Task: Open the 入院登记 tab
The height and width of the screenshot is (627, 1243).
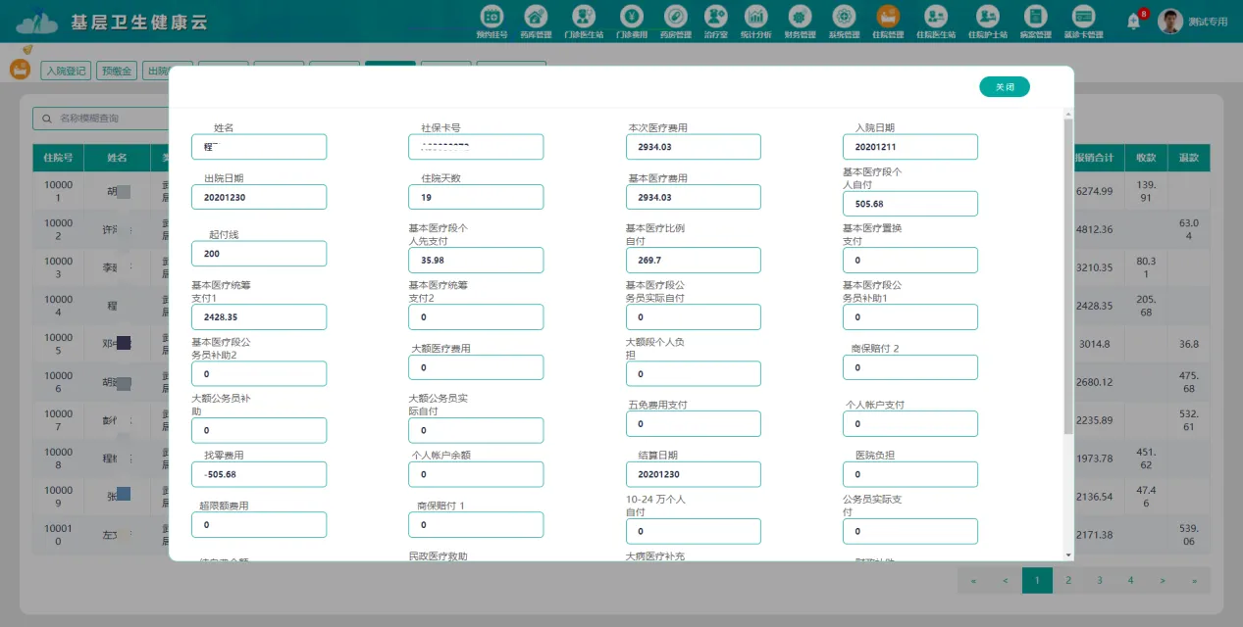Action: [66, 71]
